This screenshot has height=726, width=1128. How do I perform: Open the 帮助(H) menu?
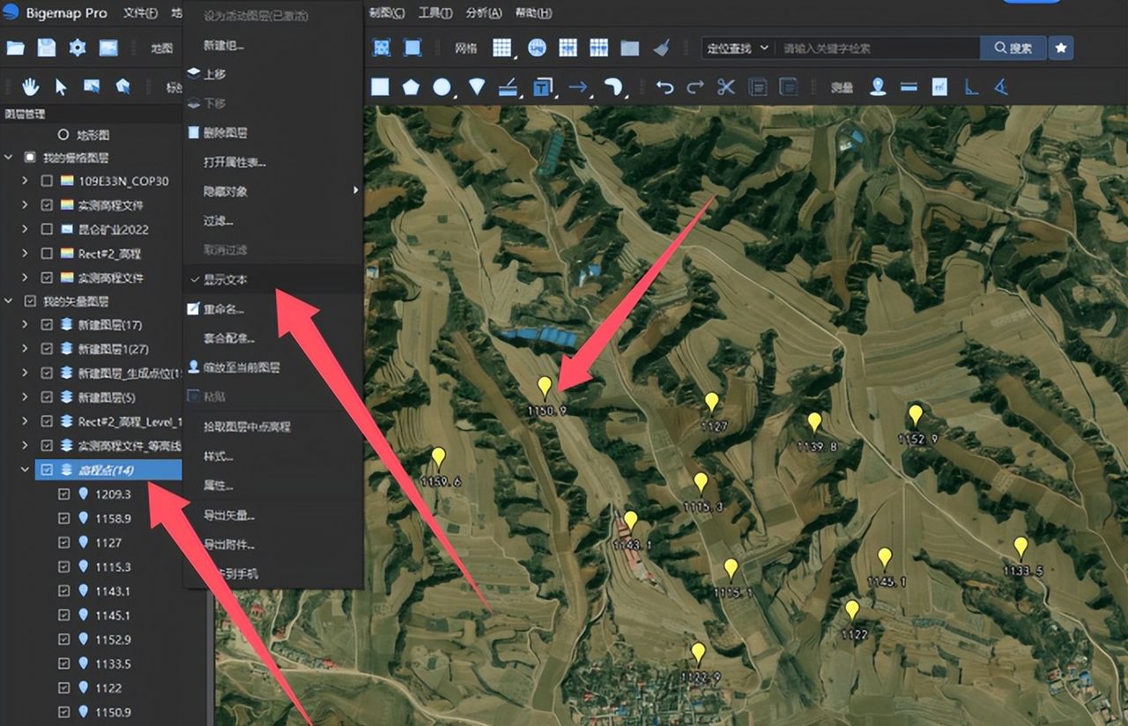(533, 13)
